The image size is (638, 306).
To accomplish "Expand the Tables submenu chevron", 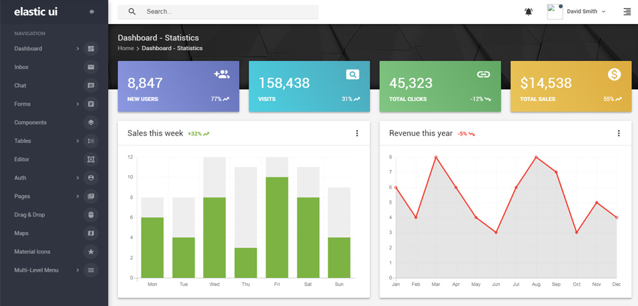I will click(77, 141).
